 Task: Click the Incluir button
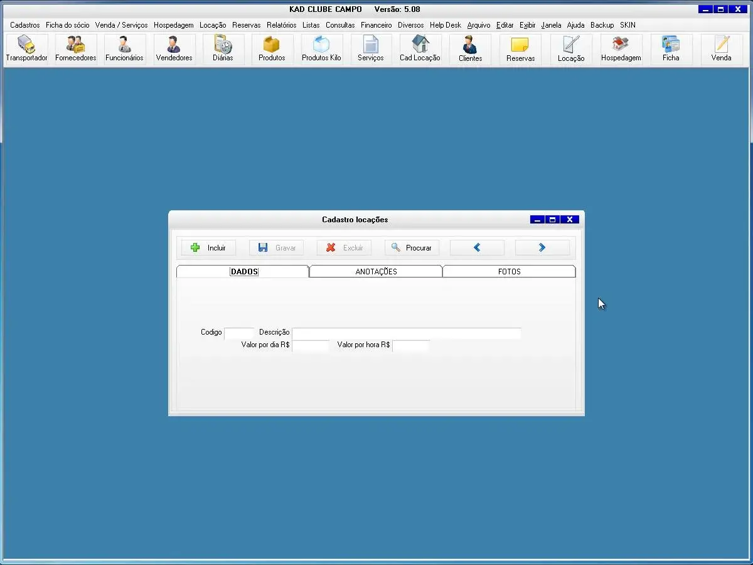208,248
